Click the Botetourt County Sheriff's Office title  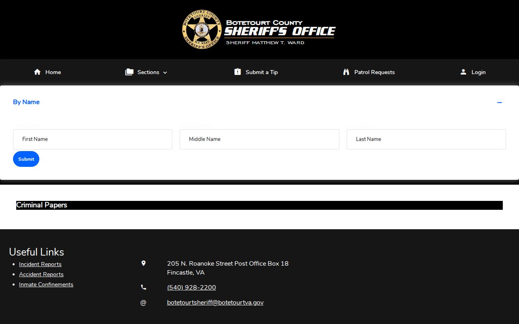(280, 28)
